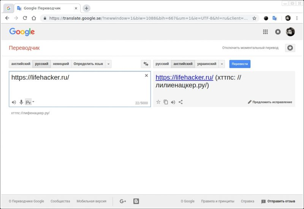Open the Google apps grid

click(x=266, y=32)
